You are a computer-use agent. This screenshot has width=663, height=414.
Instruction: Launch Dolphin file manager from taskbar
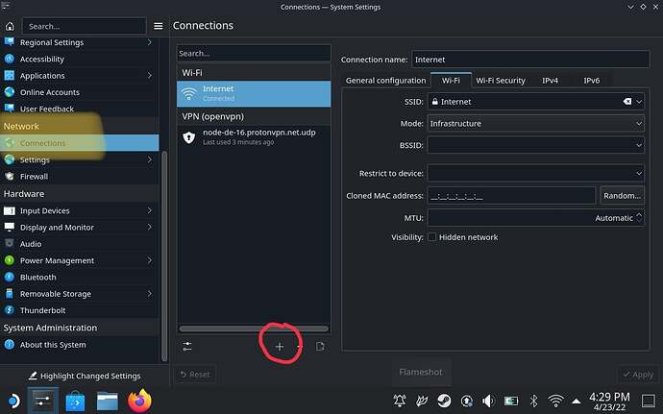pyautogui.click(x=107, y=400)
